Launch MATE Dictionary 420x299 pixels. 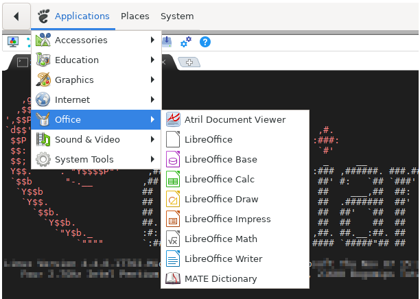coord(235,278)
